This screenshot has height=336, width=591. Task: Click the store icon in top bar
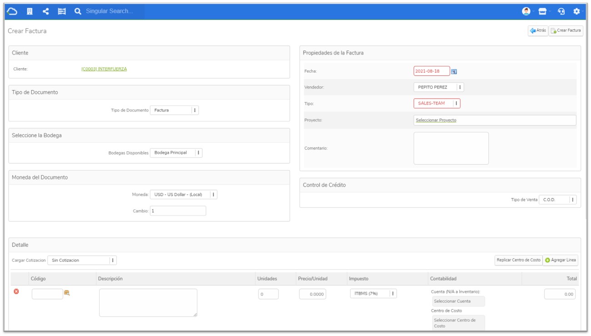point(542,11)
